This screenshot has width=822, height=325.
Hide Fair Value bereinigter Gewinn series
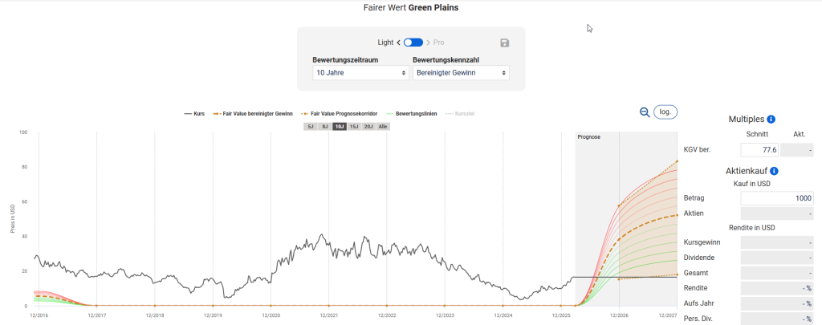pyautogui.click(x=256, y=114)
